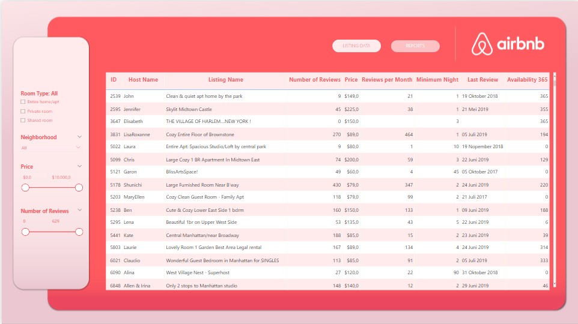Click the Cozy Entire Floor of Brownstone listing
The image size is (578, 324).
[201, 134]
